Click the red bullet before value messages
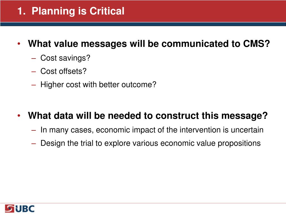Image resolution: width=286 pixels, height=214 pixels. [19, 44]
